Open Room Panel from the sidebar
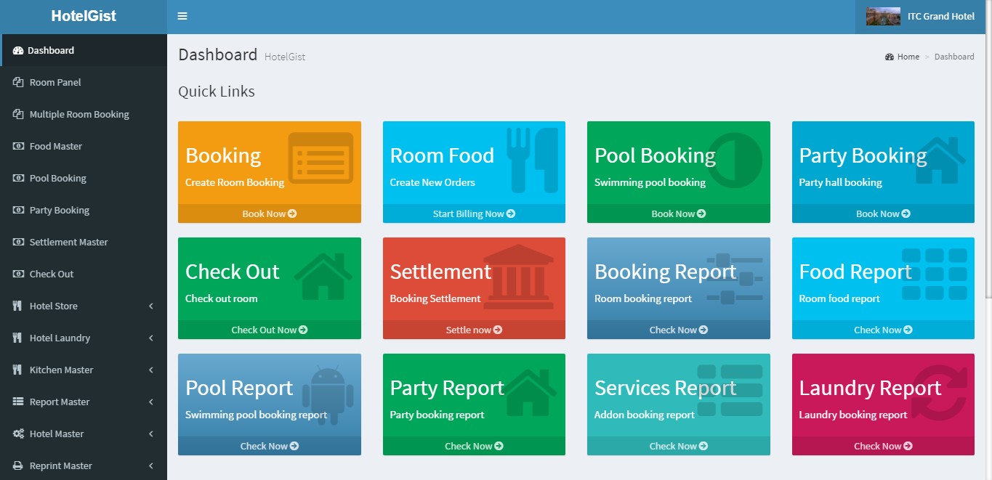The height and width of the screenshot is (480, 992). pyautogui.click(x=55, y=83)
